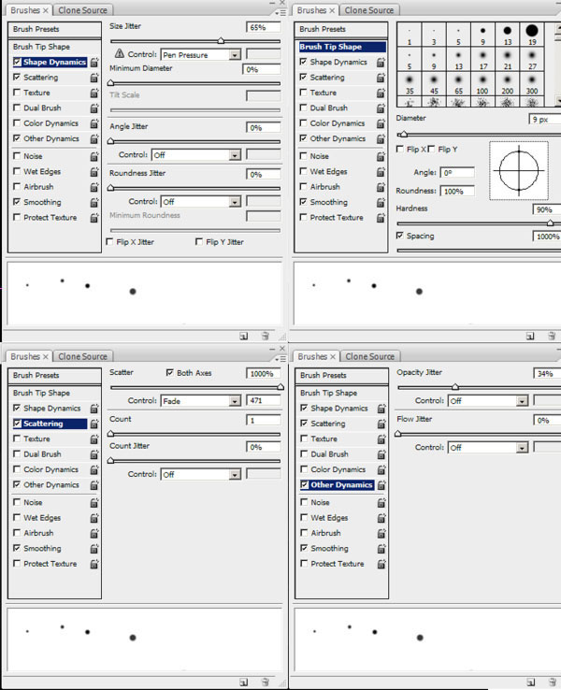Open the Pen Pressure control dropdown
This screenshot has height=690, width=561.
point(234,55)
